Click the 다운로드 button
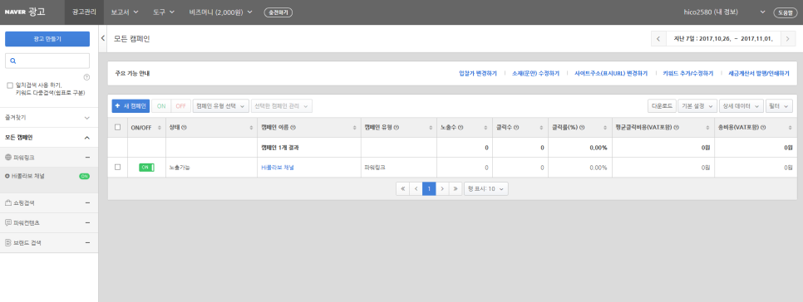Screen dimensions: 803x302 pos(662,106)
